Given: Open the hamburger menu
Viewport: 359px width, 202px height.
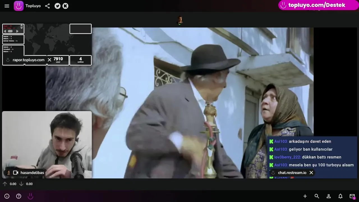Looking at the screenshot, I should (7, 6).
